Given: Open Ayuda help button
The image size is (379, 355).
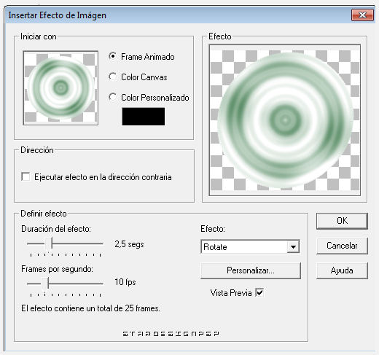Looking at the screenshot, I should 342,270.
